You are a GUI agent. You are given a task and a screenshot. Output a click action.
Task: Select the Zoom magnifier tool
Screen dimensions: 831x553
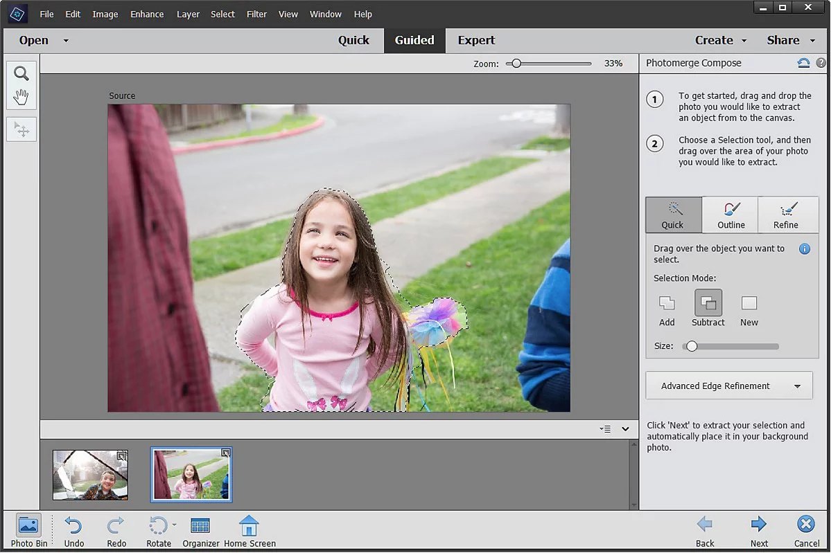click(x=21, y=73)
